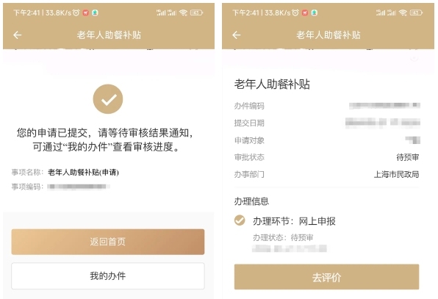Tap back arrow on right screen
This screenshot has height=299, width=438.
tap(237, 35)
